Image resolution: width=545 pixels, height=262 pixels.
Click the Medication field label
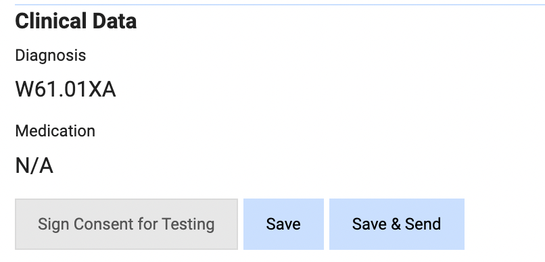[55, 131]
